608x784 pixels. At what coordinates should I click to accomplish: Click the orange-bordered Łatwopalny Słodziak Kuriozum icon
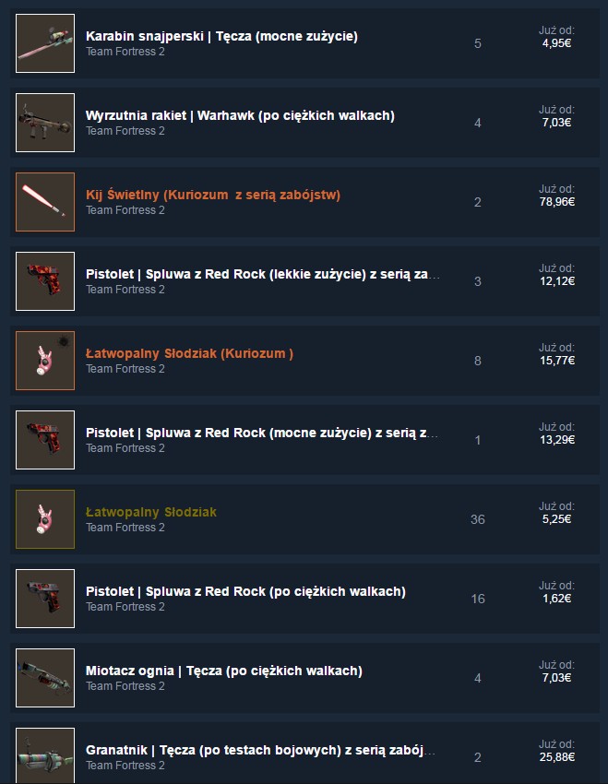click(x=45, y=361)
